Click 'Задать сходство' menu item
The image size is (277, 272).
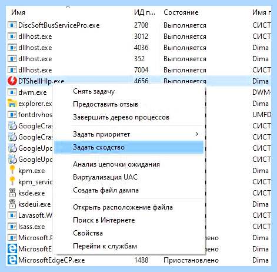click(x=129, y=147)
